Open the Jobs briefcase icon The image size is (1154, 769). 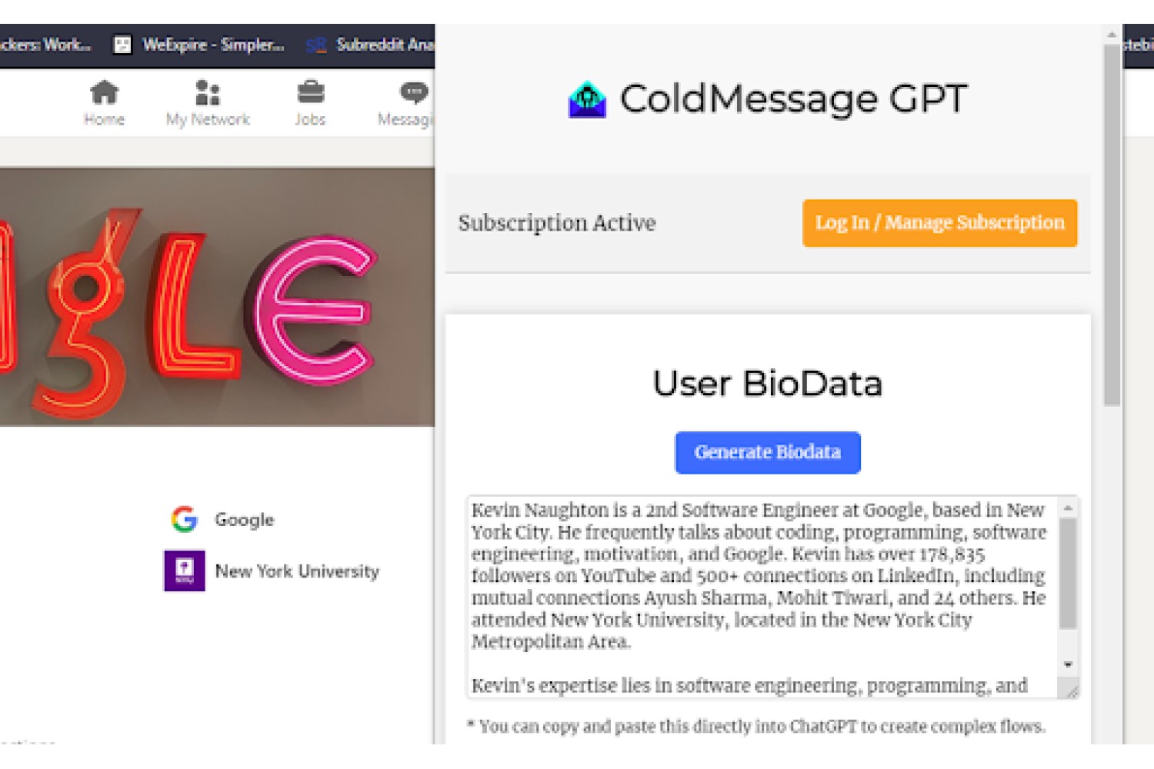310,92
